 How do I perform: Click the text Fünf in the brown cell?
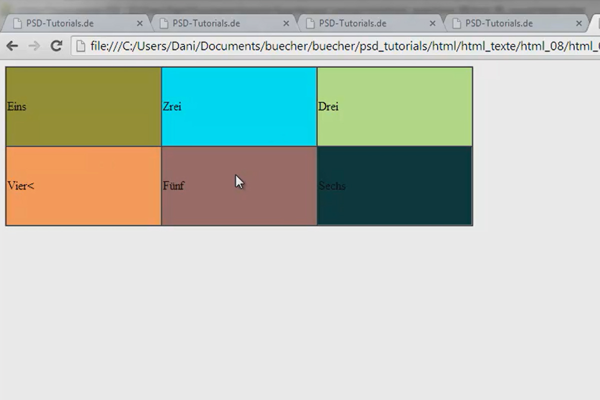[173, 185]
